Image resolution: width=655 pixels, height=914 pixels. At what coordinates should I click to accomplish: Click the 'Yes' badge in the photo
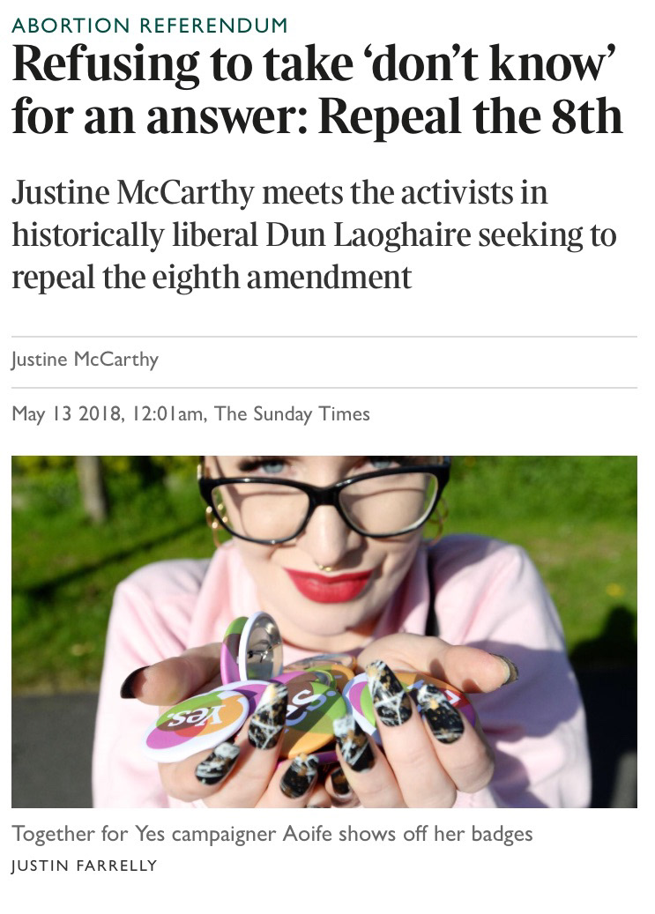click(x=196, y=722)
